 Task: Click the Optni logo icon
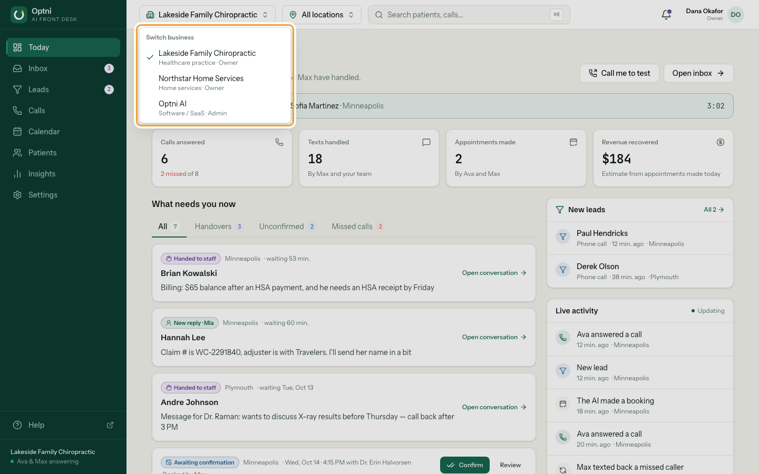click(x=19, y=15)
